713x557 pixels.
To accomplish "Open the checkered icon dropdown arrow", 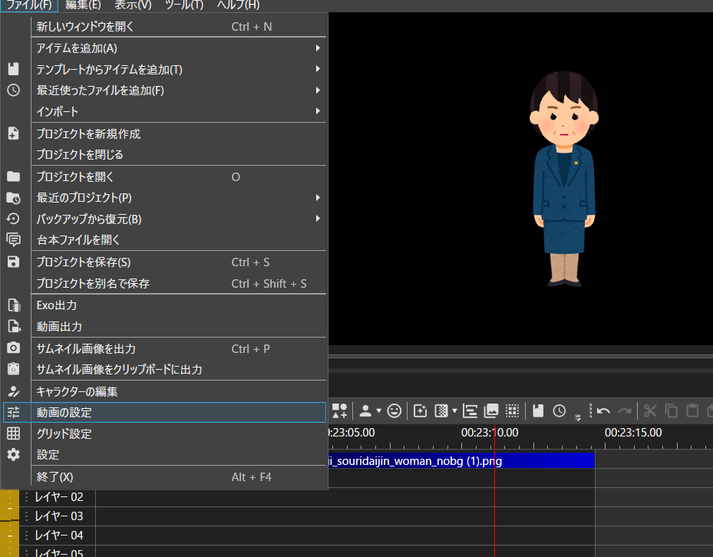I will [454, 412].
